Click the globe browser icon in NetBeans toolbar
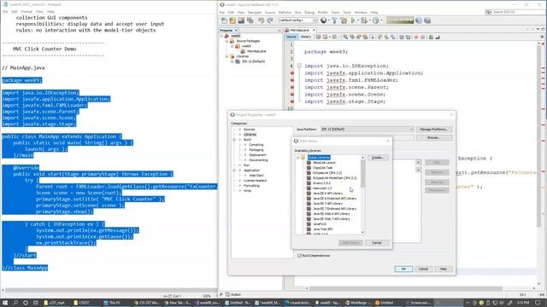Screen dimensions: 547x307 [324, 20]
